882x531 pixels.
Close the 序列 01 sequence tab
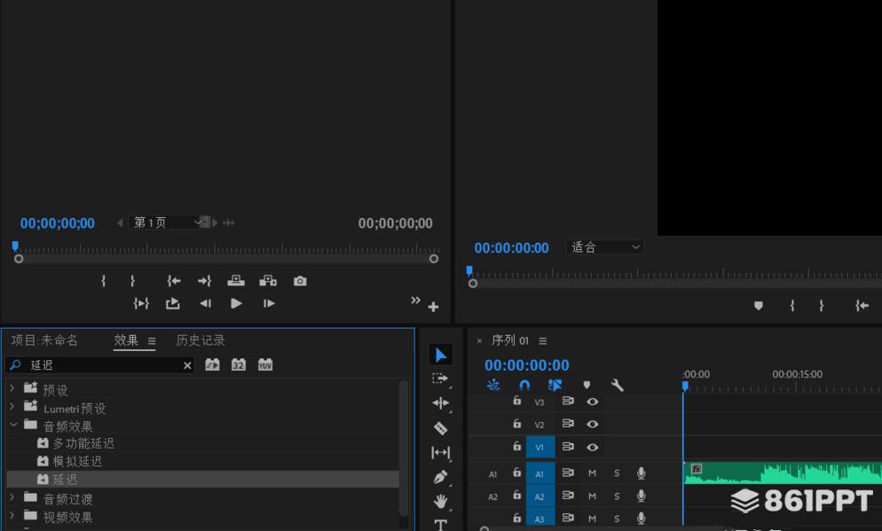pyautogui.click(x=479, y=341)
